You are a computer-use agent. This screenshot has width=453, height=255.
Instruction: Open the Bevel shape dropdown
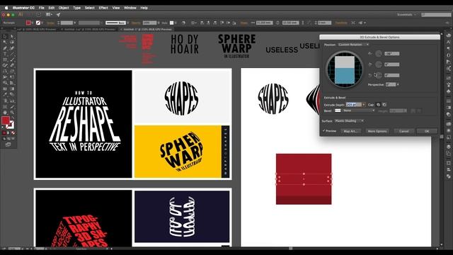coord(358,110)
